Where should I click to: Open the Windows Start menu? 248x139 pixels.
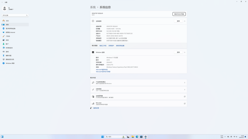[102, 137]
